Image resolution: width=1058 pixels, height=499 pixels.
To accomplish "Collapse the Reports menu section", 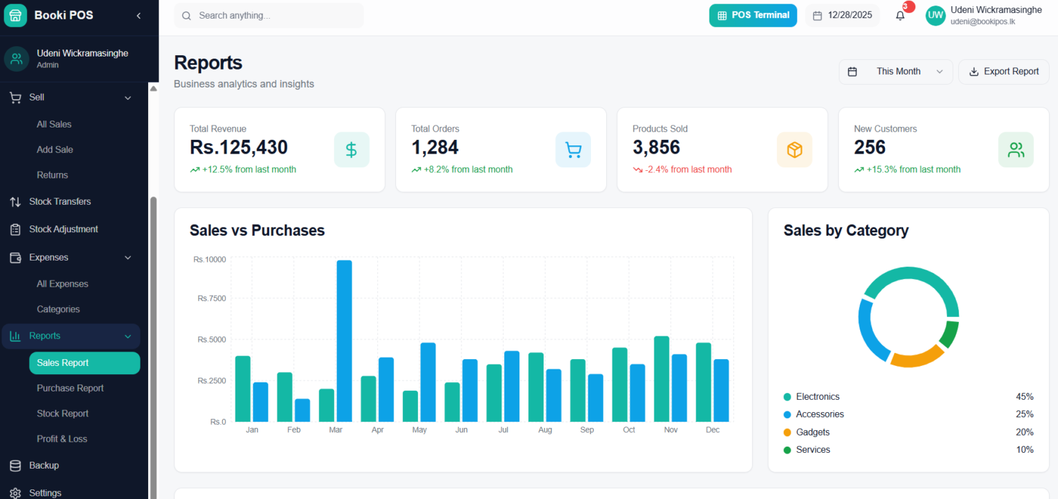I will point(127,336).
